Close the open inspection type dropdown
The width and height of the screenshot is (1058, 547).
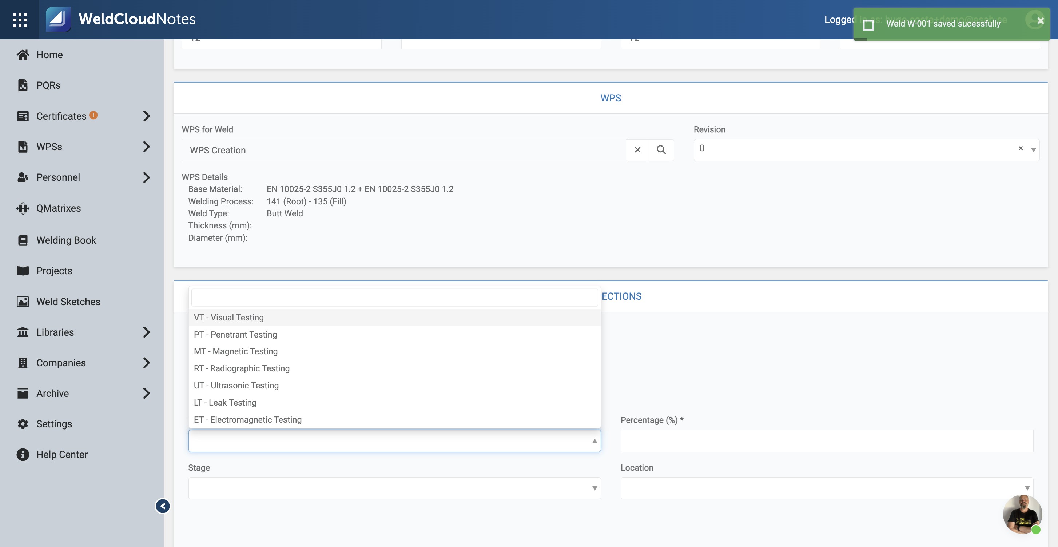(x=594, y=441)
